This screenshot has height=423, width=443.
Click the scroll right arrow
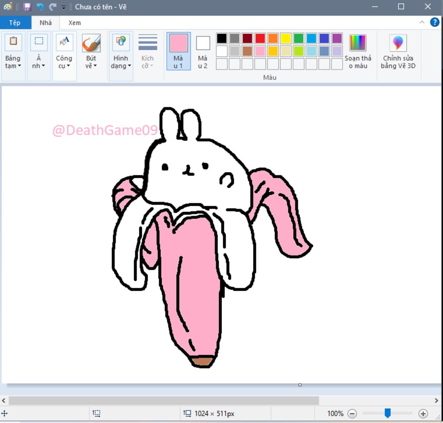pyautogui.click(x=436, y=401)
